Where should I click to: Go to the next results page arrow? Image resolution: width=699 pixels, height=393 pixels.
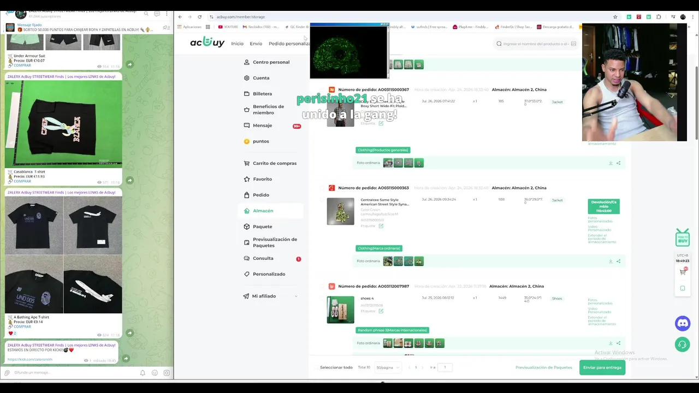(x=423, y=367)
